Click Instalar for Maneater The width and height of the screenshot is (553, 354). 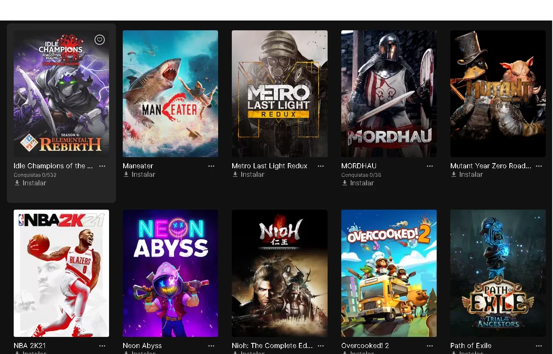[143, 174]
